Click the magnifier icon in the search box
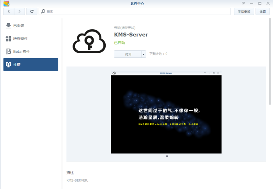 43,12
